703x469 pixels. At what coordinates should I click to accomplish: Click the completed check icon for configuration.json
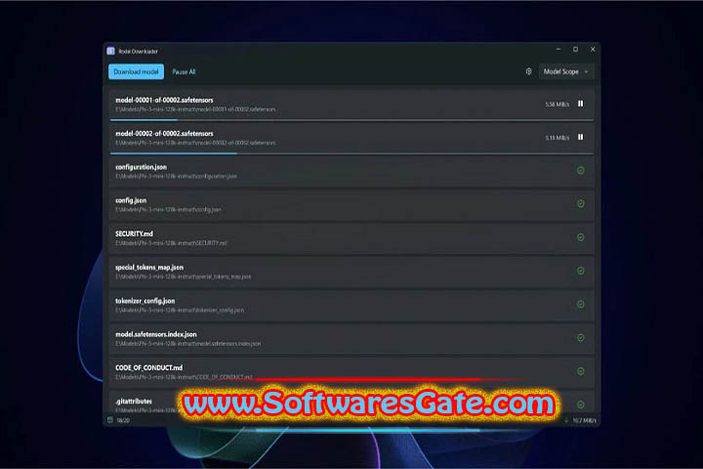(x=581, y=171)
